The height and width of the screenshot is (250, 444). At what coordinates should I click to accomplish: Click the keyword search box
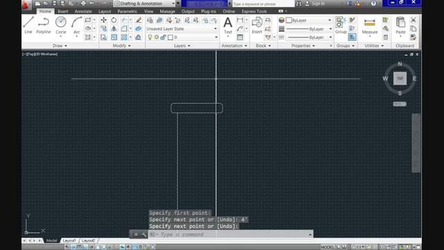point(263,3)
